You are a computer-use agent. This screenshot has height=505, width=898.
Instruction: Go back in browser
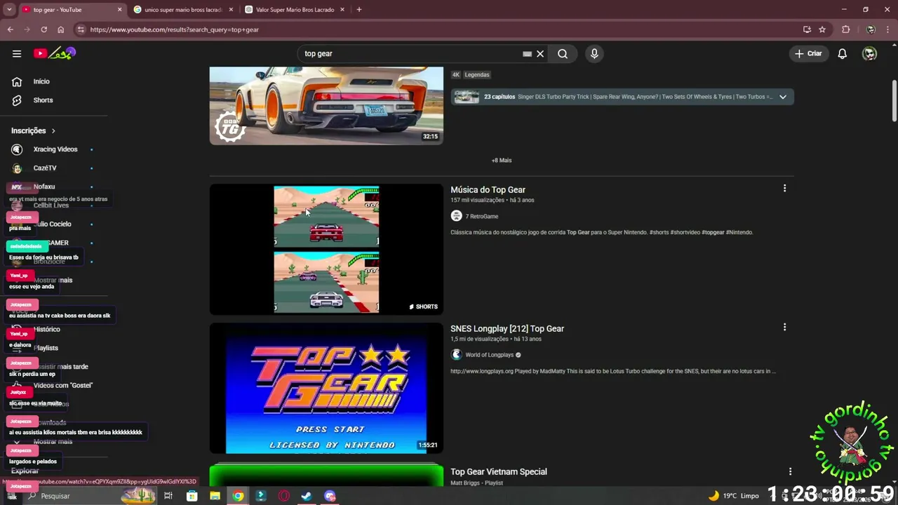[x=10, y=29]
